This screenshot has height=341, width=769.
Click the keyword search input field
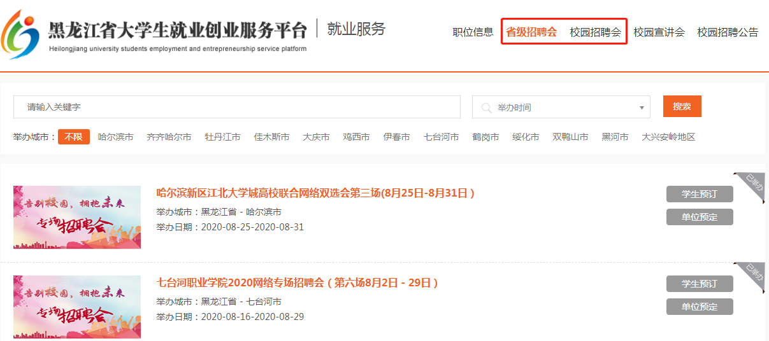point(236,107)
